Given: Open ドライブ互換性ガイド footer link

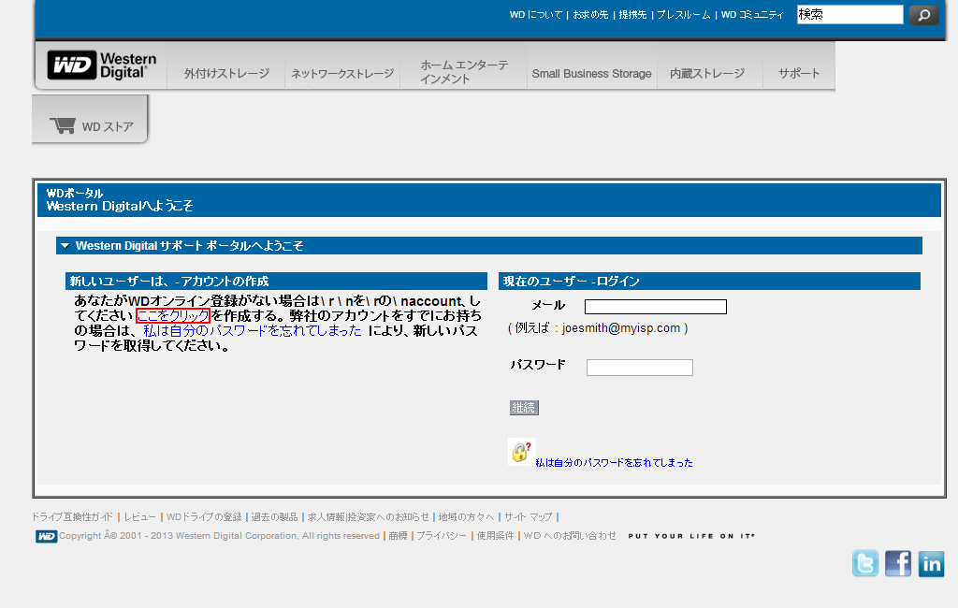Looking at the screenshot, I should pyautogui.click(x=72, y=517).
